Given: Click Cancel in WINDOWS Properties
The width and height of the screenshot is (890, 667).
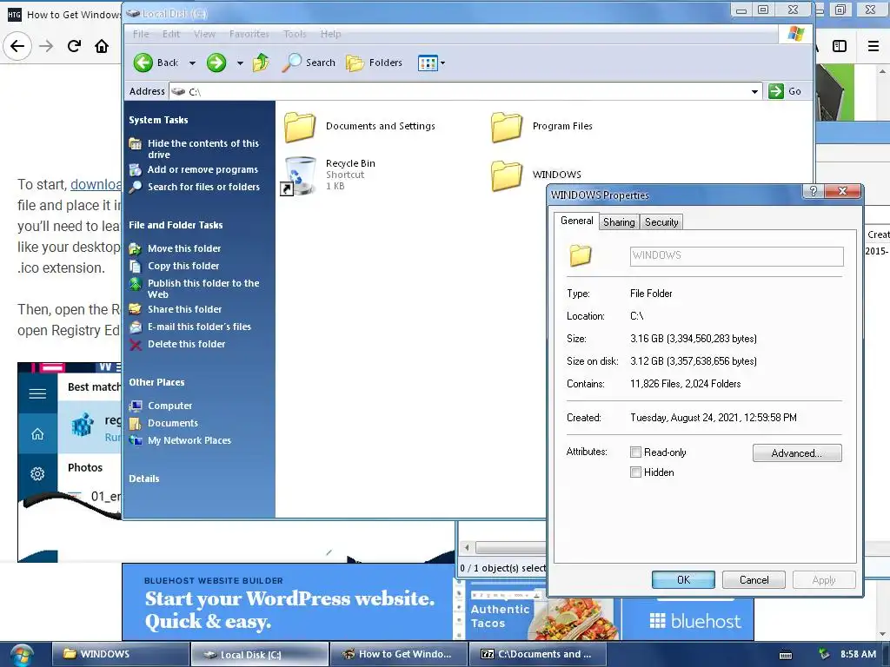Looking at the screenshot, I should tap(754, 579).
